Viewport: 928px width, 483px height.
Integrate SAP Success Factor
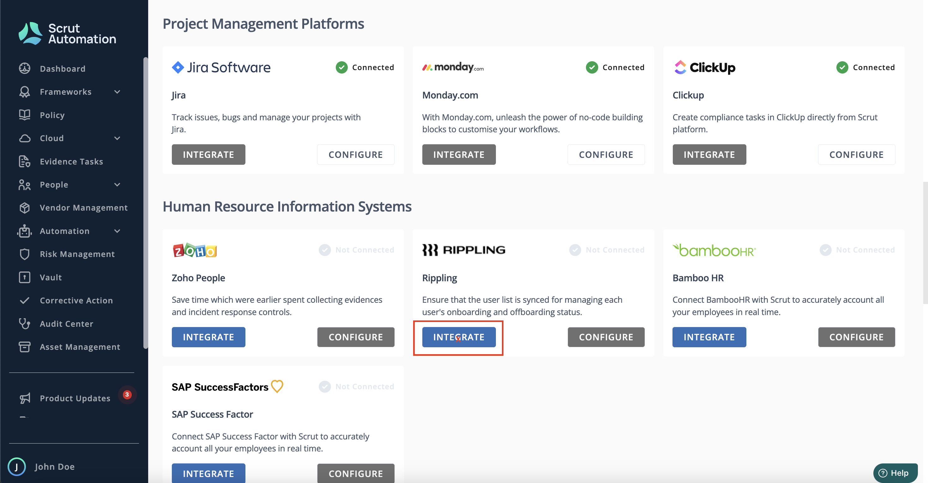pyautogui.click(x=208, y=473)
